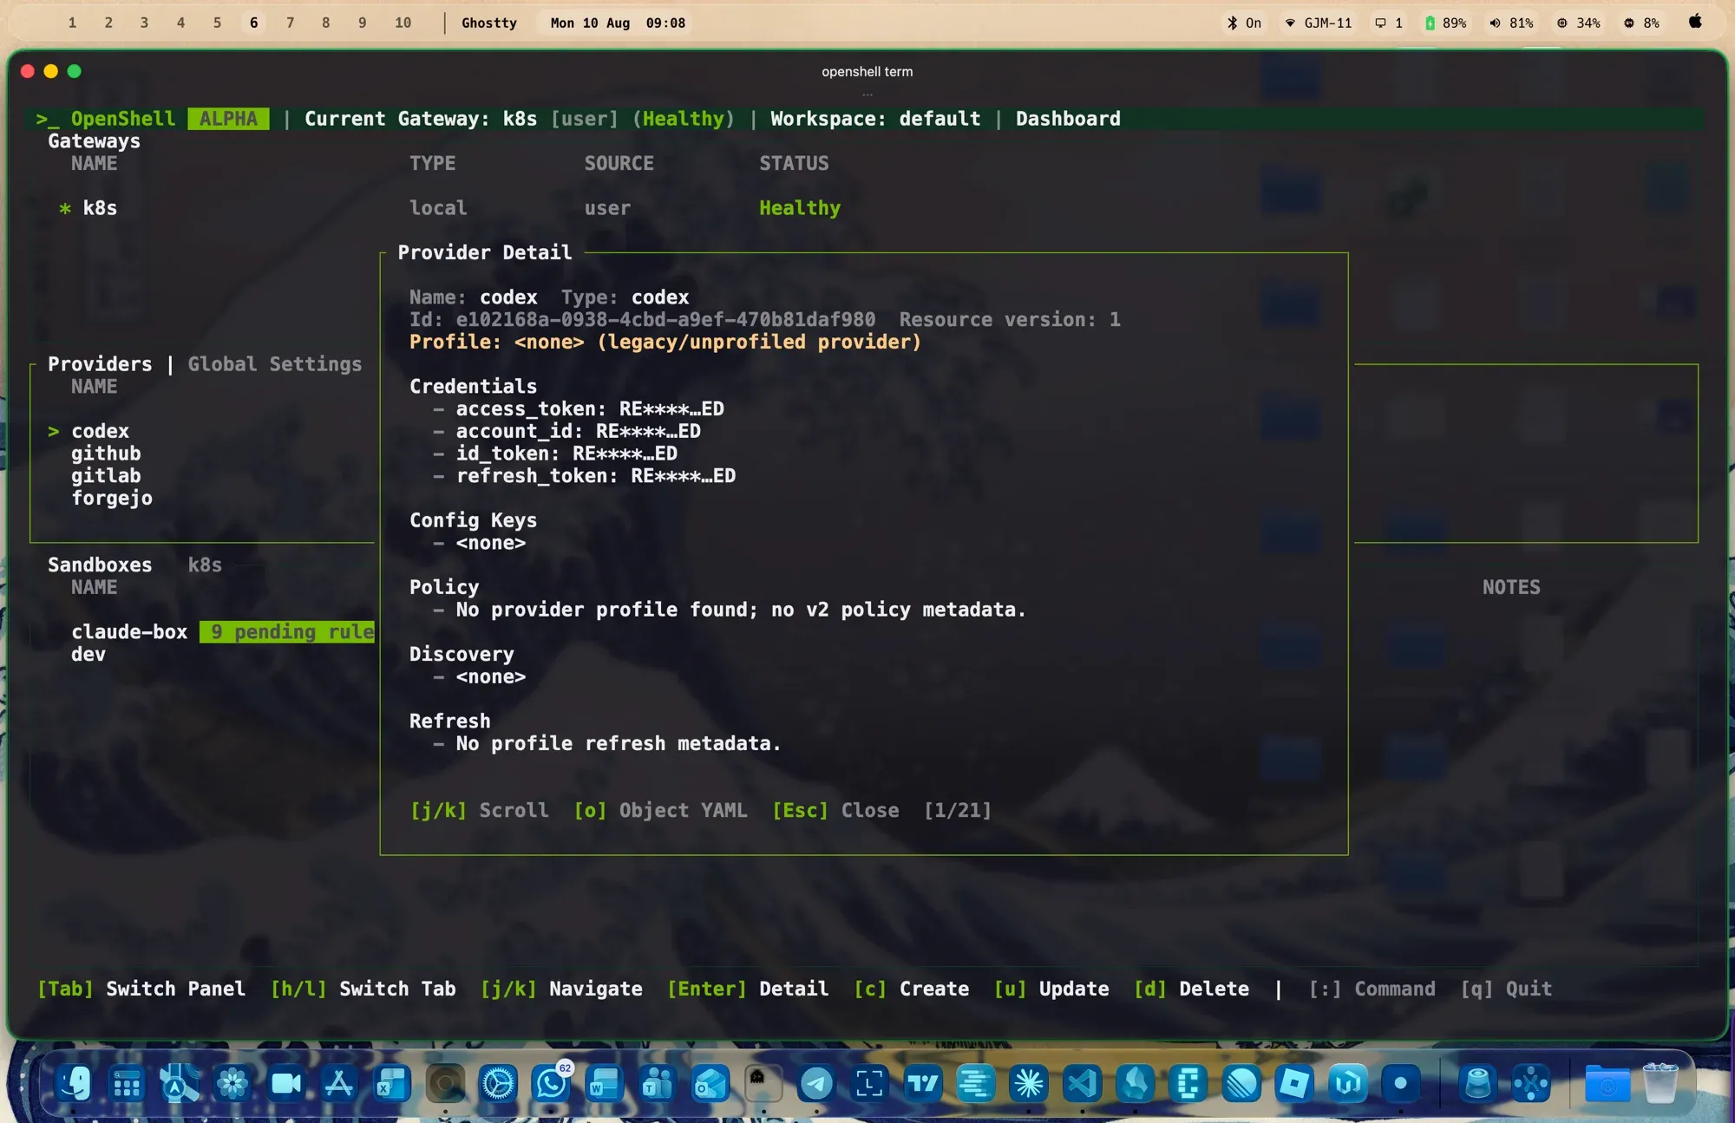Click the 9 pending rule badge
Viewport: 1735px width, 1123px height.
click(287, 632)
